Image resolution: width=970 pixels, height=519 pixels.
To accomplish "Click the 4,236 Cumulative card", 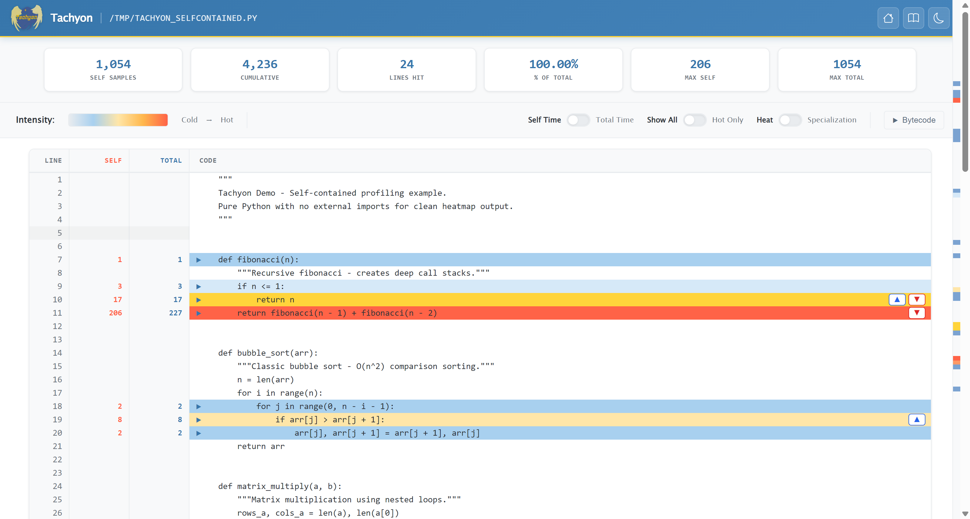I will 260,70.
